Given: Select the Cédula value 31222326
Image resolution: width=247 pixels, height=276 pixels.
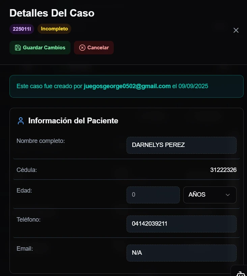Looking at the screenshot, I should click(223, 170).
